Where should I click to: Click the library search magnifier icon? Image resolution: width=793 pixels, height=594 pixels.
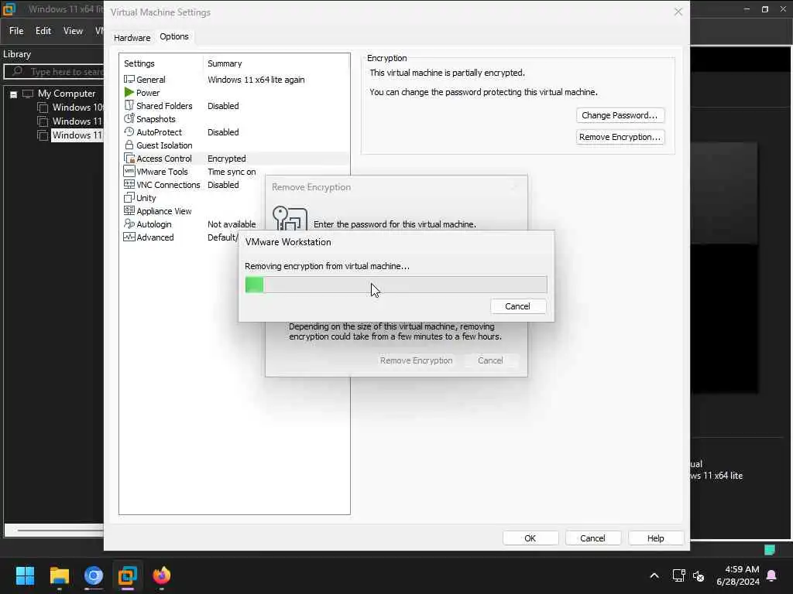click(x=17, y=71)
